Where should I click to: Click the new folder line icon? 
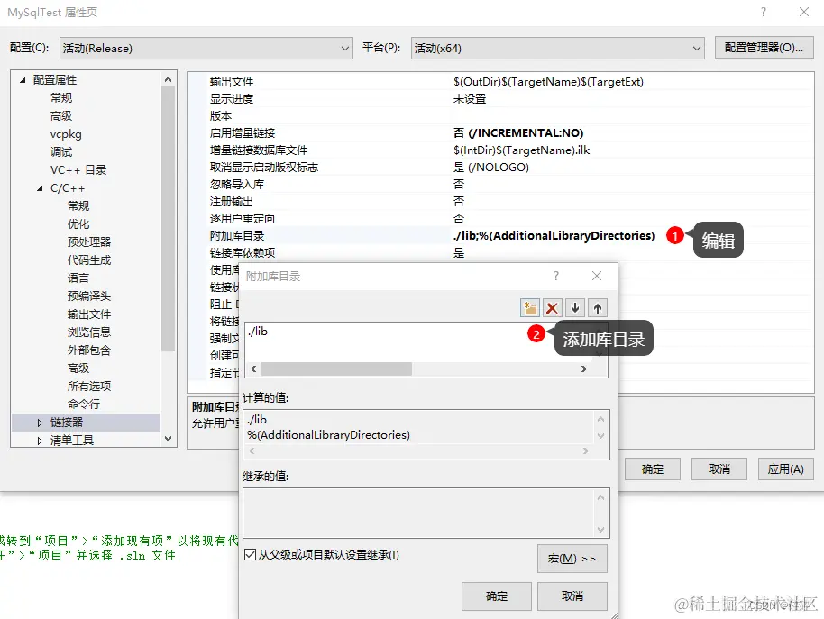530,308
